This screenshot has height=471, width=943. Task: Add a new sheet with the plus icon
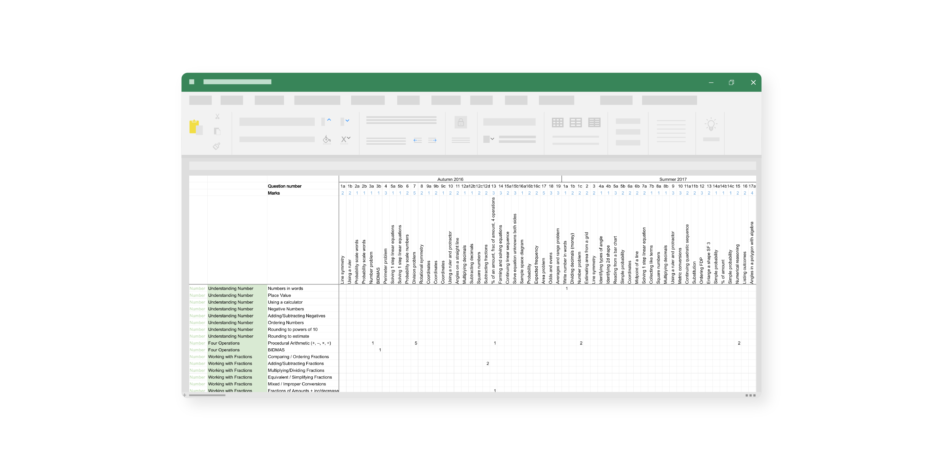coord(184,395)
